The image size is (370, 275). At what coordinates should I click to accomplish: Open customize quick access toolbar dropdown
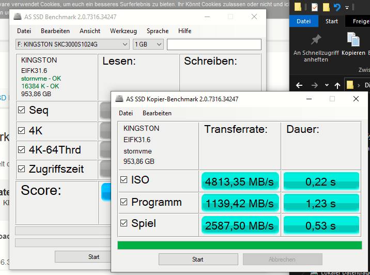pyautogui.click(x=347, y=8)
